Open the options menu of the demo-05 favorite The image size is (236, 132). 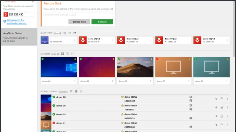click(x=150, y=81)
